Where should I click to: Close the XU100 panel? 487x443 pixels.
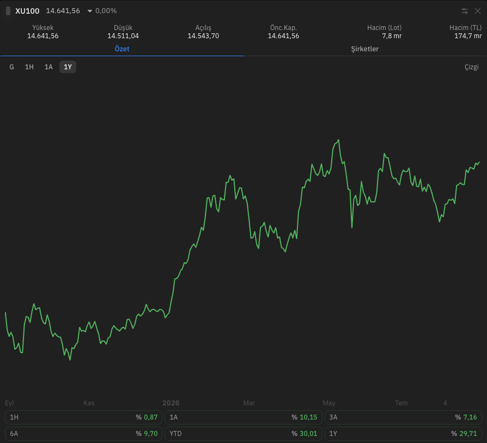(x=478, y=11)
